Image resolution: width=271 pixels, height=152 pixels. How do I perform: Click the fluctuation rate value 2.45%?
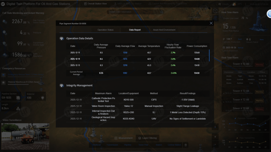174,73
